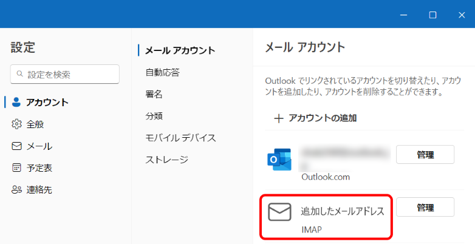Focus the 設定を検索 search field
Image resolution: width=475 pixels, height=244 pixels.
(65, 74)
